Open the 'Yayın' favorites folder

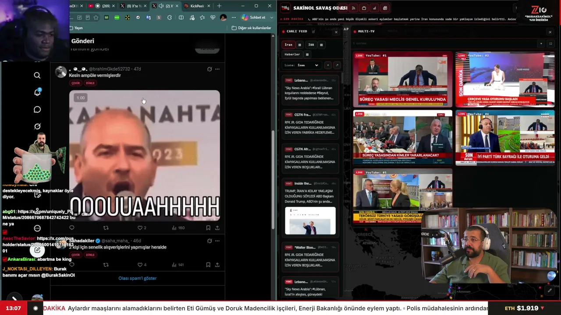coord(76,28)
